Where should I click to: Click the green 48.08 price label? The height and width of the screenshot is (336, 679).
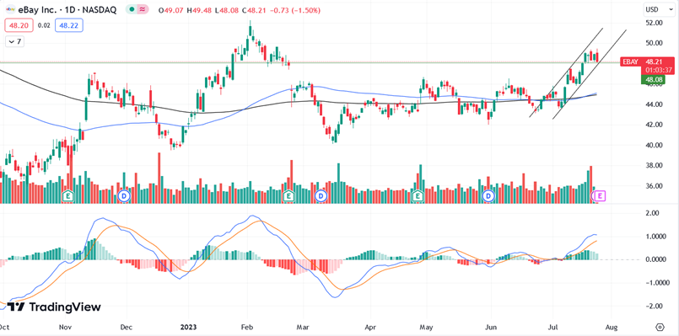click(x=654, y=79)
